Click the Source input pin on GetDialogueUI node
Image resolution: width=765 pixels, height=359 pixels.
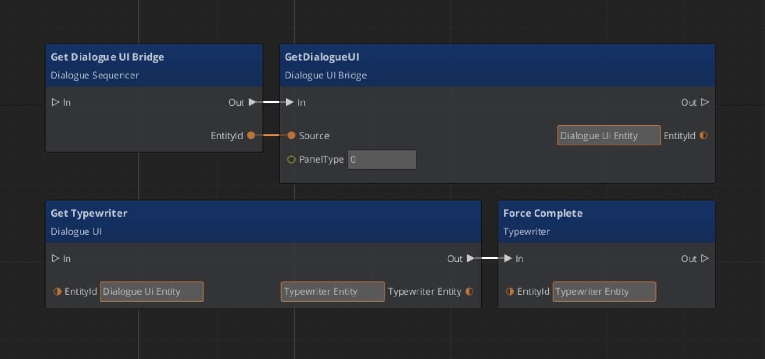point(291,135)
